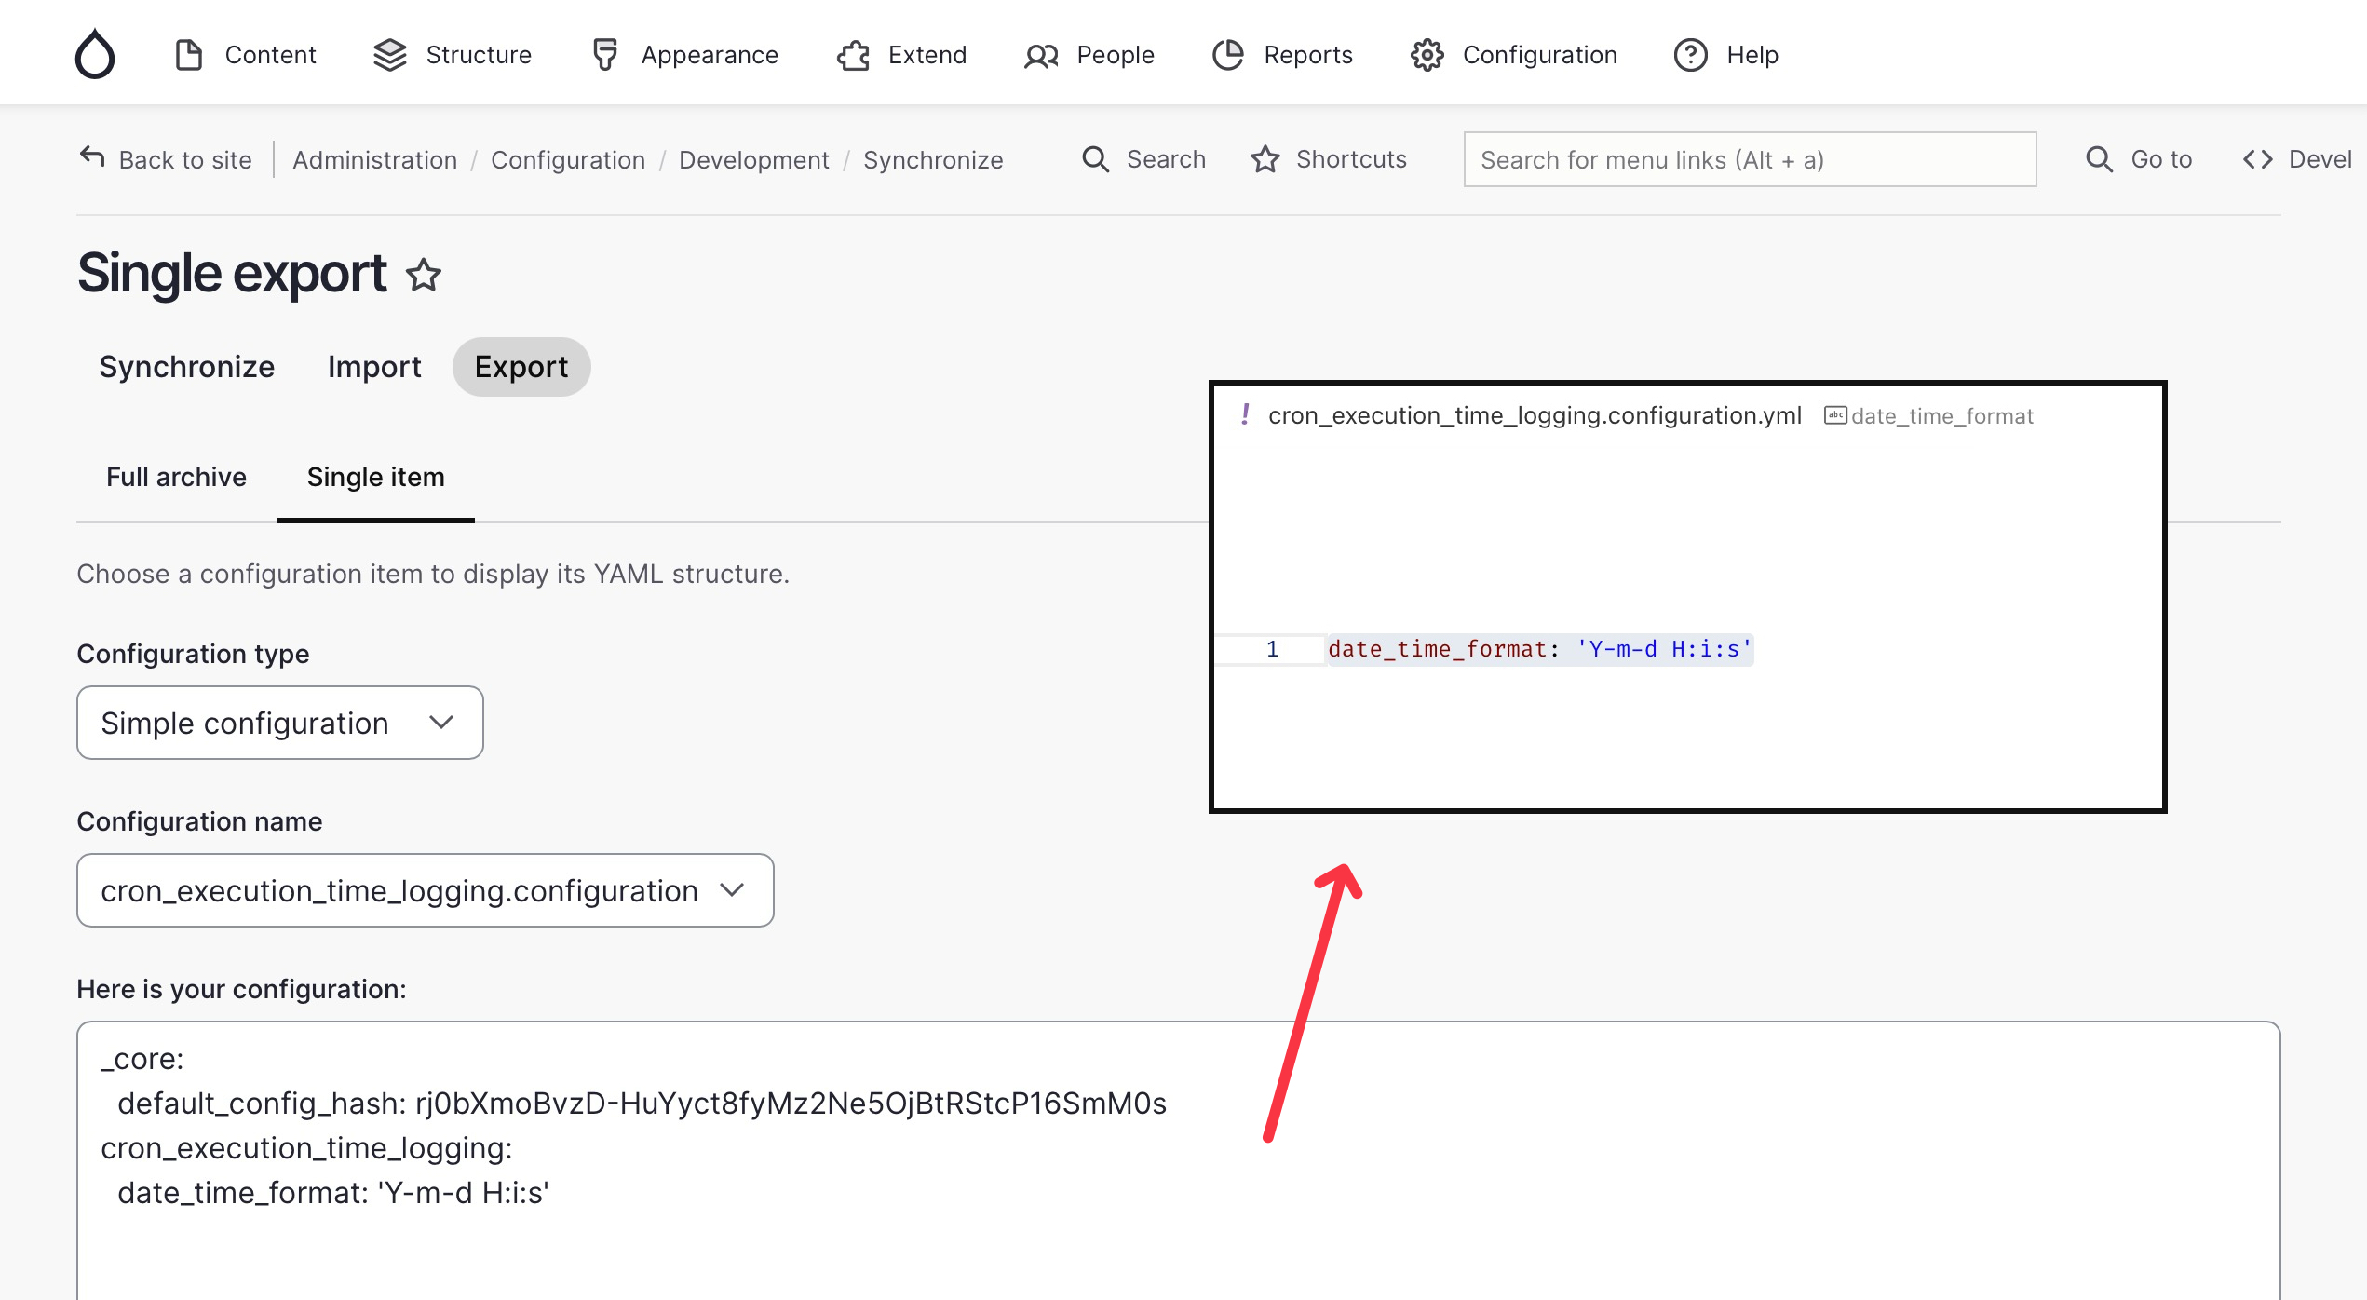The image size is (2367, 1300).
Task: Click the Drupal drop logo icon
Action: [94, 54]
